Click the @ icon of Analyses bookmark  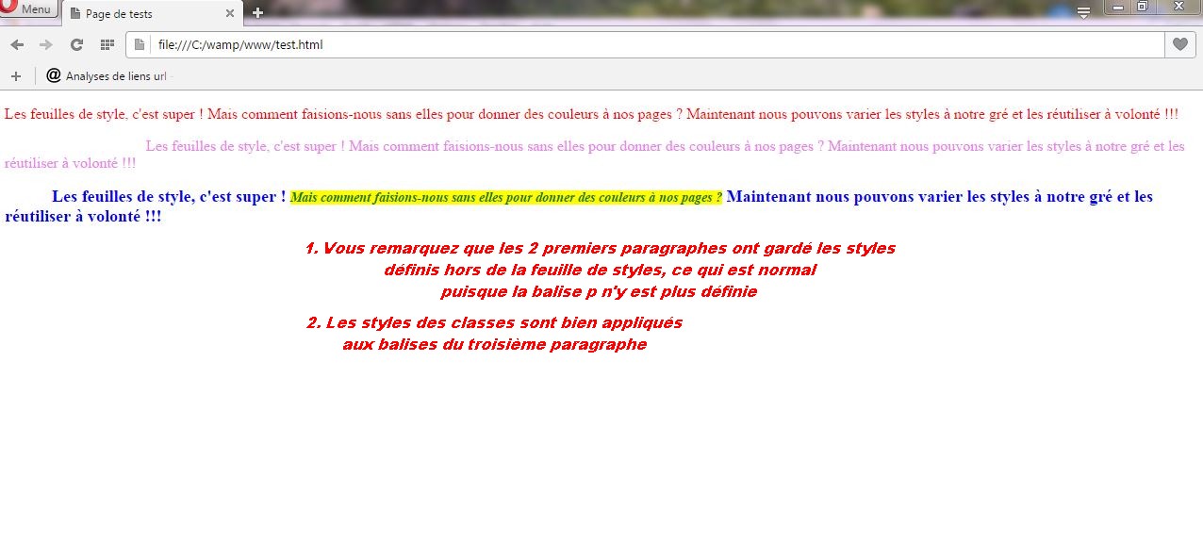tap(54, 75)
